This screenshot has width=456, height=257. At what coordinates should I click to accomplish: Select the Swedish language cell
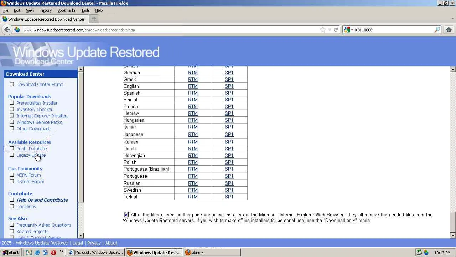click(x=149, y=190)
